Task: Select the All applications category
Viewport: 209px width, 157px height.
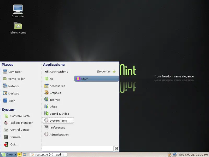Action: 58,79
